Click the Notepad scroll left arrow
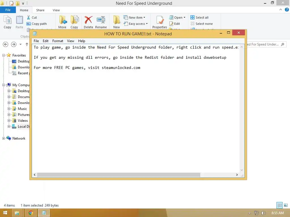This screenshot has width=290, height=217. click(35, 175)
